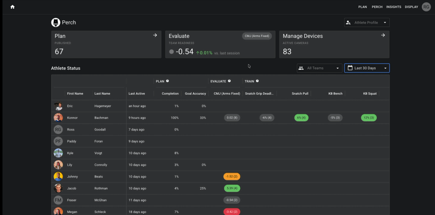Go to home via house icon
The width and height of the screenshot is (435, 215).
[x=13, y=7]
